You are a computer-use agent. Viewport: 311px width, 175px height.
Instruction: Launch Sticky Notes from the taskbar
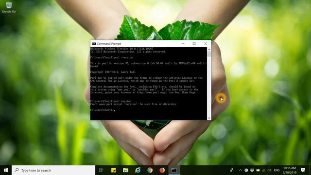point(113,170)
